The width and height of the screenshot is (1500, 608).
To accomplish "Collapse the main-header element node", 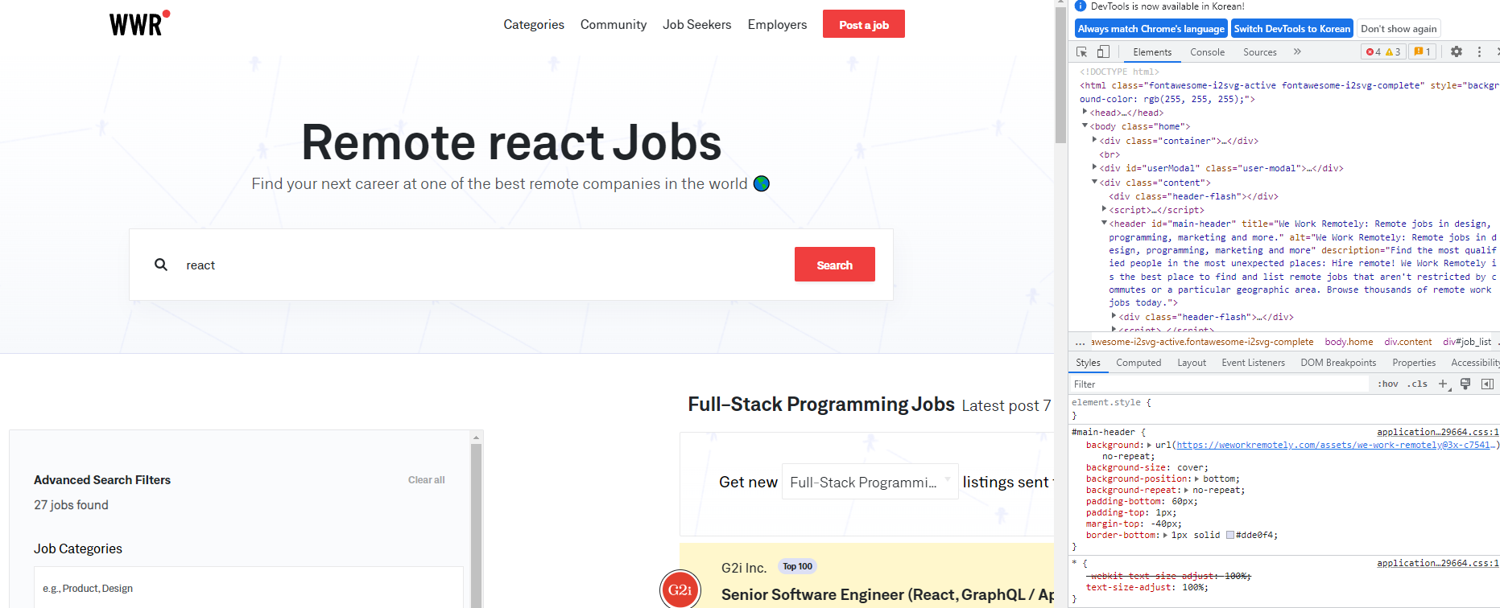I will (1105, 224).
